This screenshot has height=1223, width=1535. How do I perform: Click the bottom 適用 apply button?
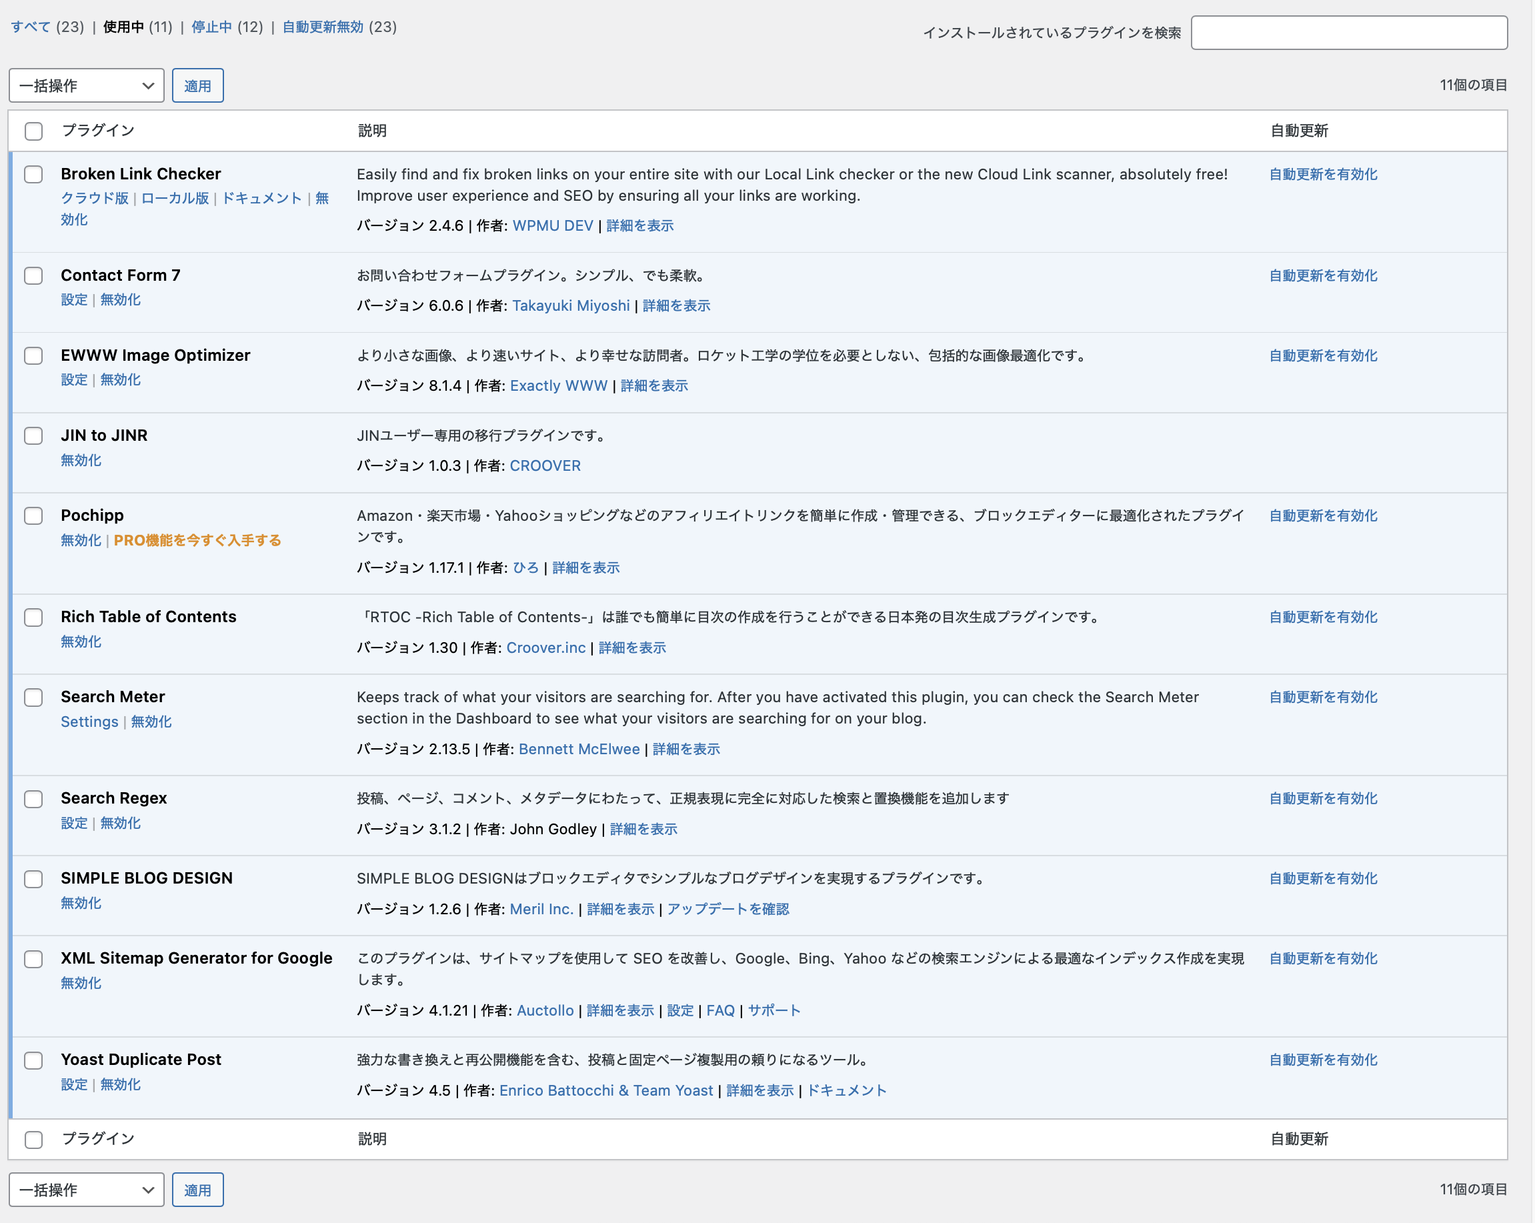198,1190
